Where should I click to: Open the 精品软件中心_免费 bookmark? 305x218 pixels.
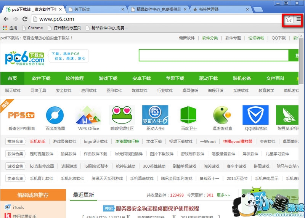coord(107,28)
